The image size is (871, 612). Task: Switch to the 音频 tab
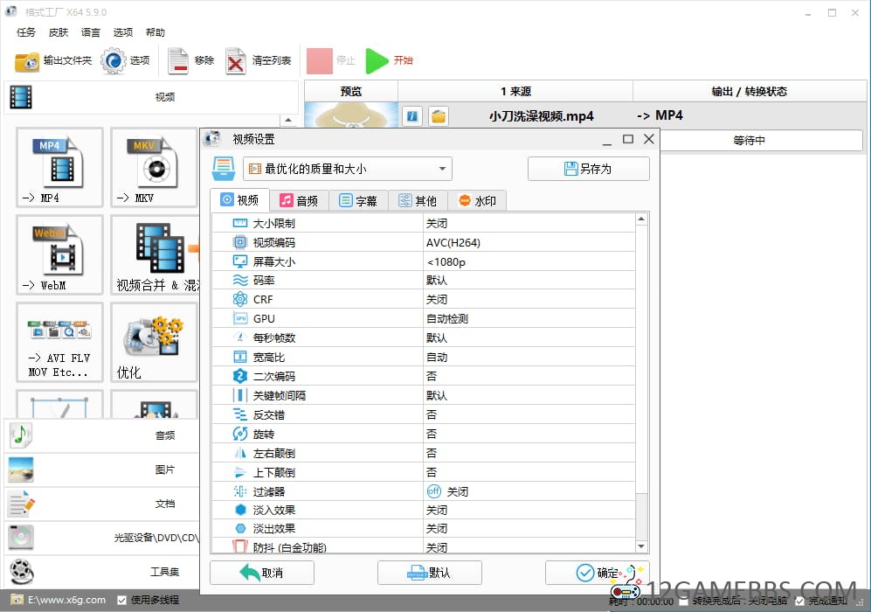(x=300, y=201)
